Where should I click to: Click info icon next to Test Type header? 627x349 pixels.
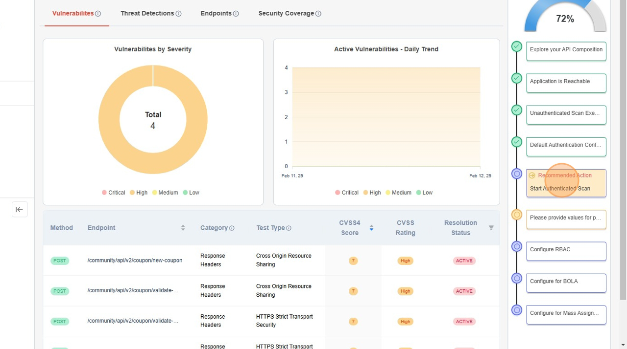(289, 228)
